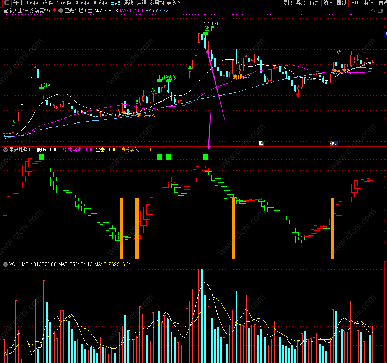Click the MA55: 7.73 label
This screenshot has height=363, width=387.
coord(157,11)
